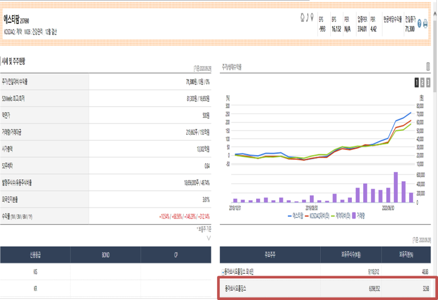Toggle the KOSDAQ대비 red line legend
The width and height of the screenshot is (438, 300).
point(317,216)
